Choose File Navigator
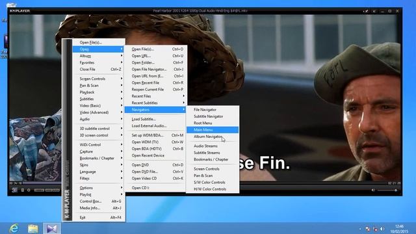416x234 pixels. coord(213,110)
